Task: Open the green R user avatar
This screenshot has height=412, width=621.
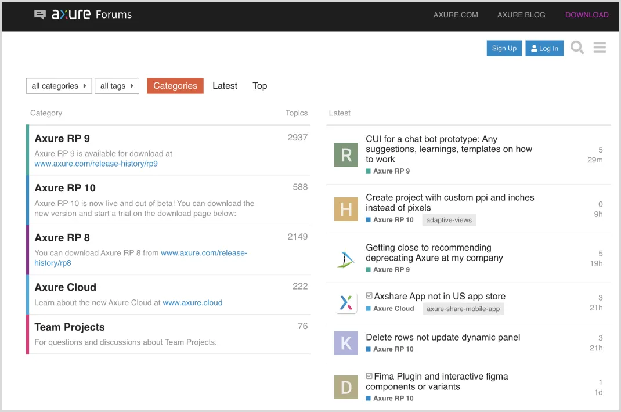Action: [346, 155]
